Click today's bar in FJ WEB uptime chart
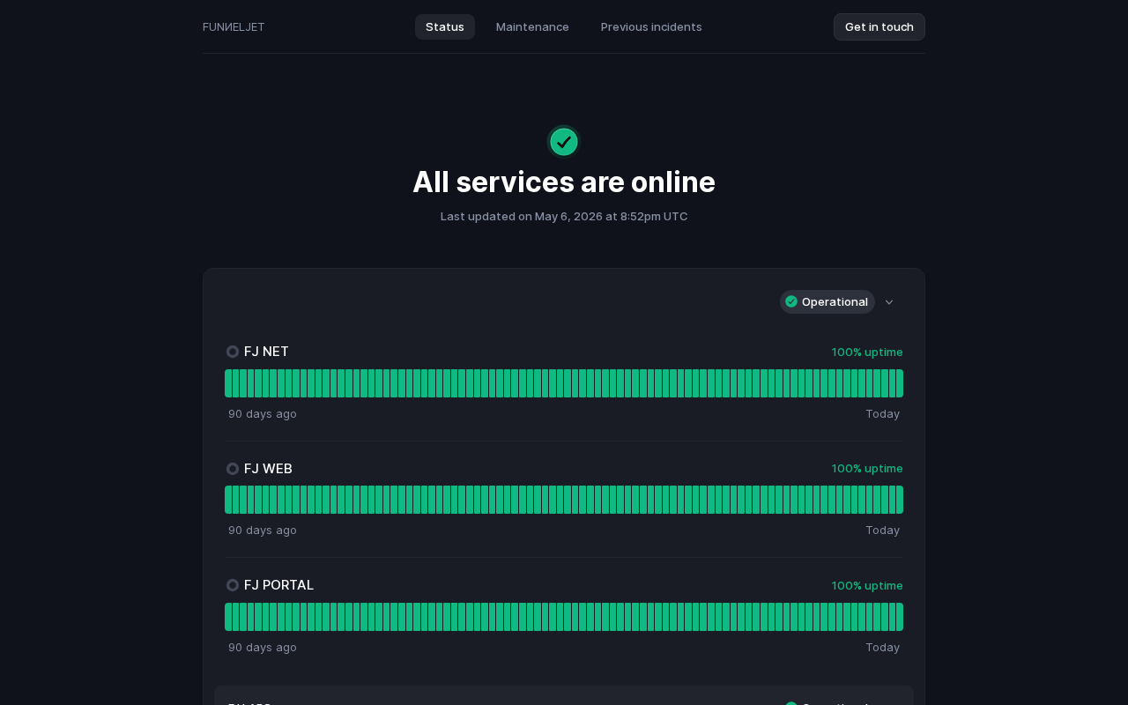This screenshot has height=705, width=1128. 900,500
